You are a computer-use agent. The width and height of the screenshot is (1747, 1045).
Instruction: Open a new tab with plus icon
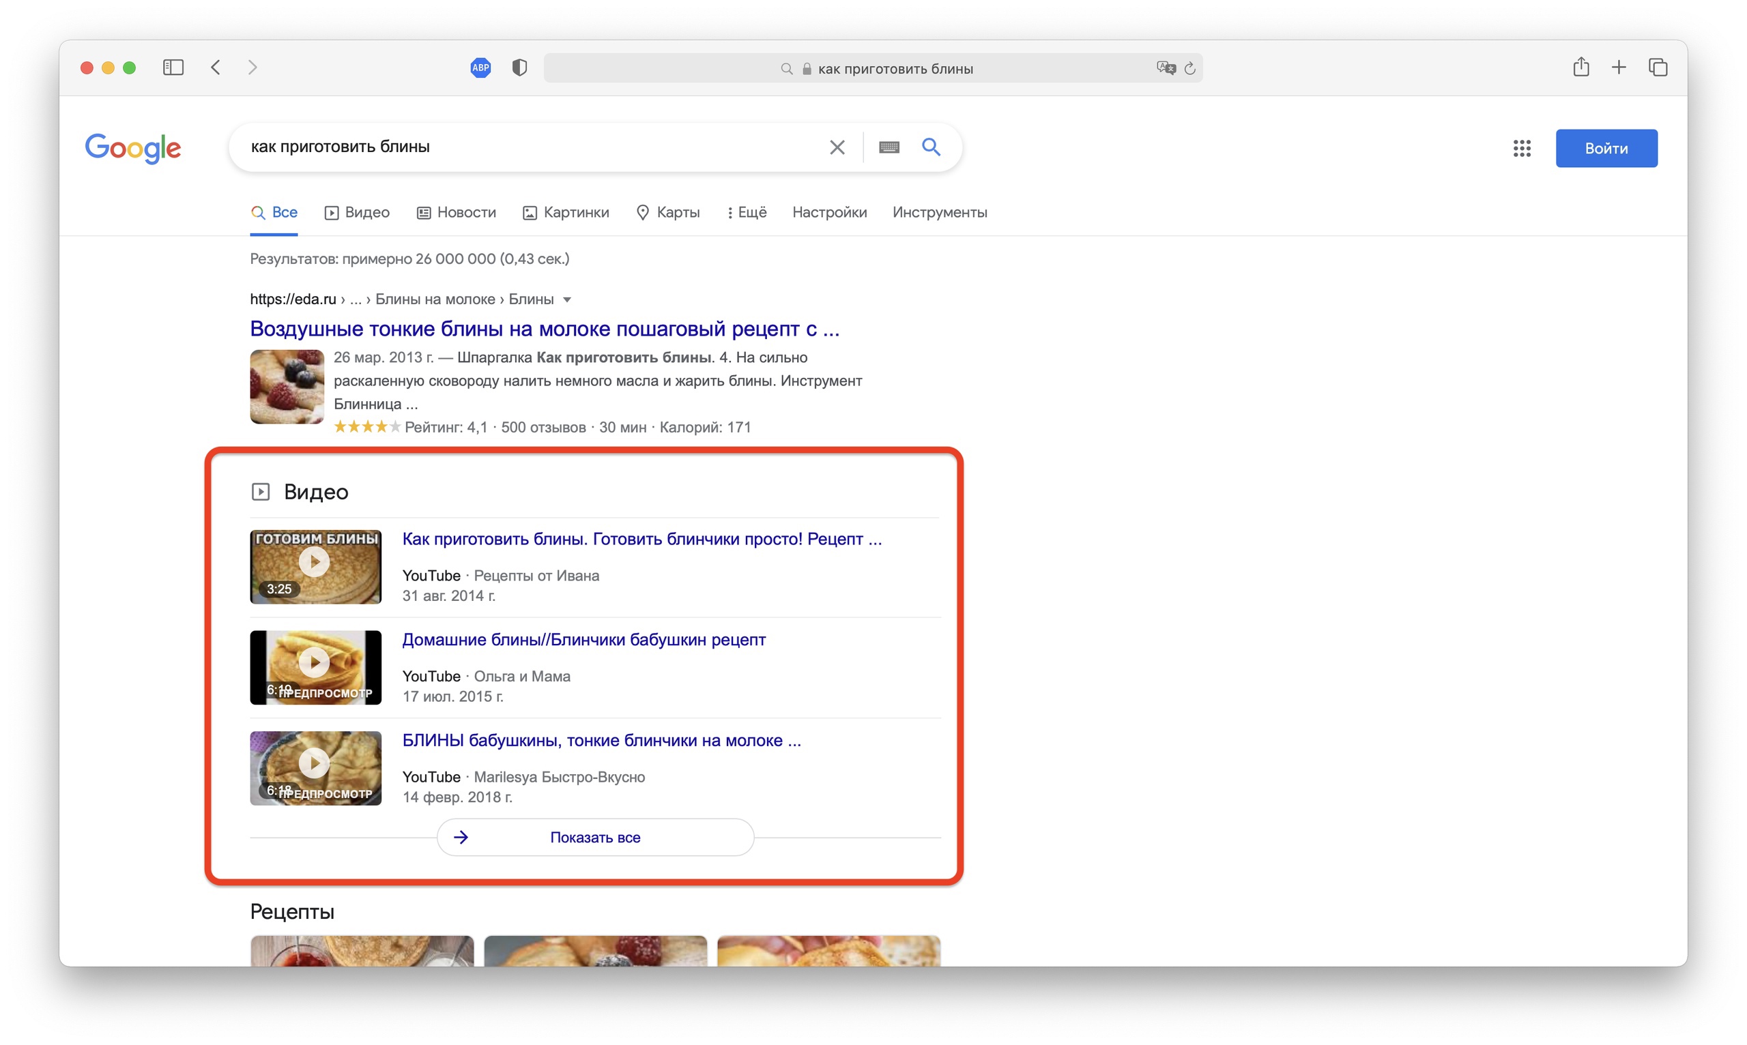(x=1619, y=68)
